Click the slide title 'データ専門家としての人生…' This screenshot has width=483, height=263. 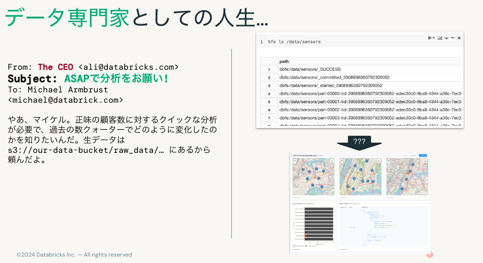click(136, 17)
